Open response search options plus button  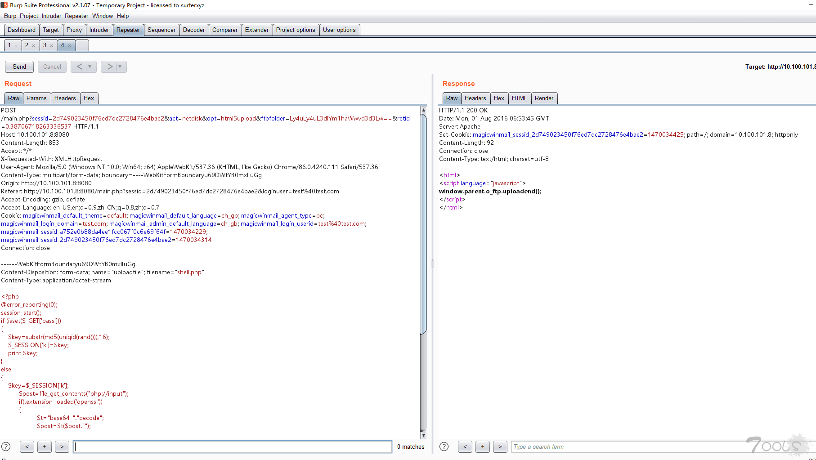pyautogui.click(x=483, y=447)
